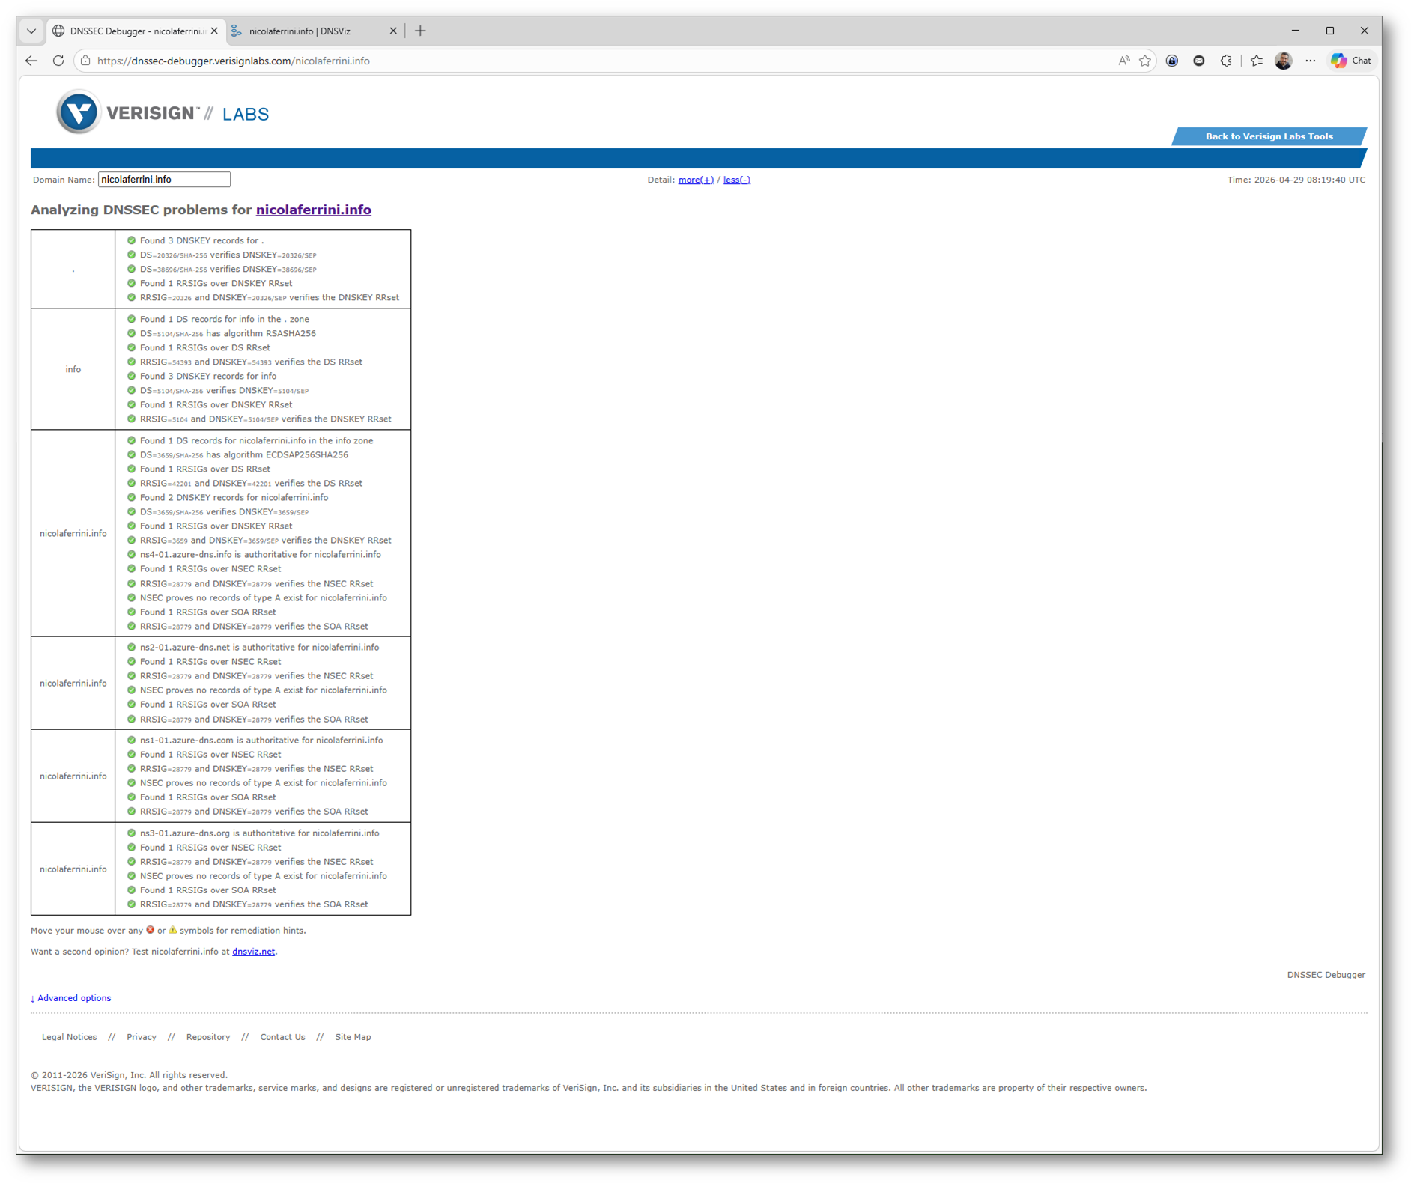Click the root zone '.' label cell
1414x1186 pixels.
(73, 269)
